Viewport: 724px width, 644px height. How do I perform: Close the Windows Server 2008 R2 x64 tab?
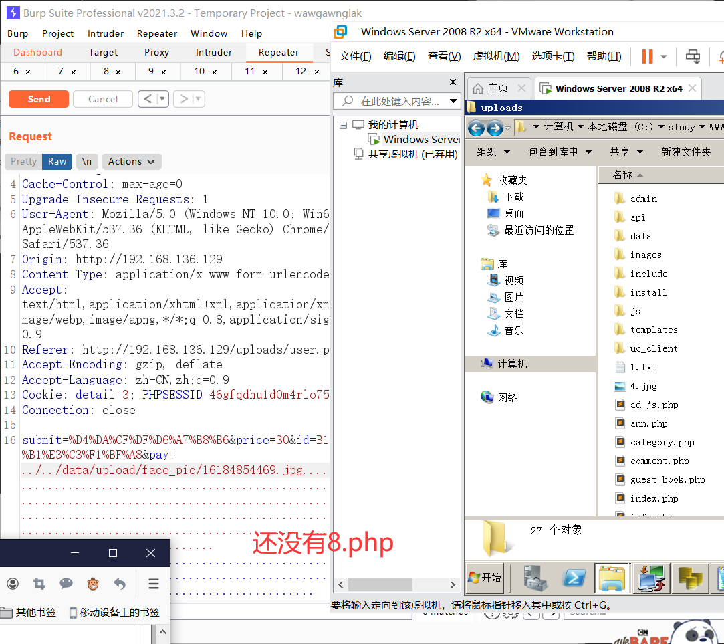[692, 88]
